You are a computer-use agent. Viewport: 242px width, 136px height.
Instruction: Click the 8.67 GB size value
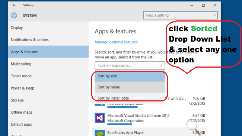pos(199,115)
